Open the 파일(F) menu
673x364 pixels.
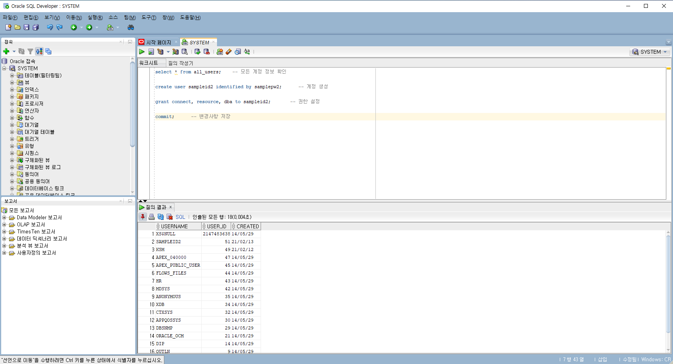(x=10, y=18)
